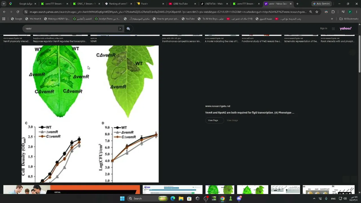The height and width of the screenshot is (203, 361).
Task: Open the Ask Gemini button
Action: click(321, 4)
